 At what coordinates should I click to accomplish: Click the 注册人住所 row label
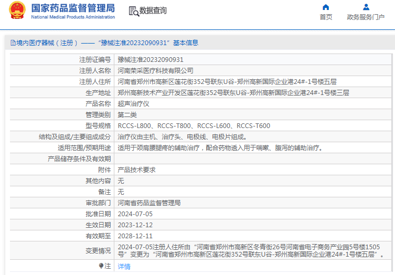(95, 82)
